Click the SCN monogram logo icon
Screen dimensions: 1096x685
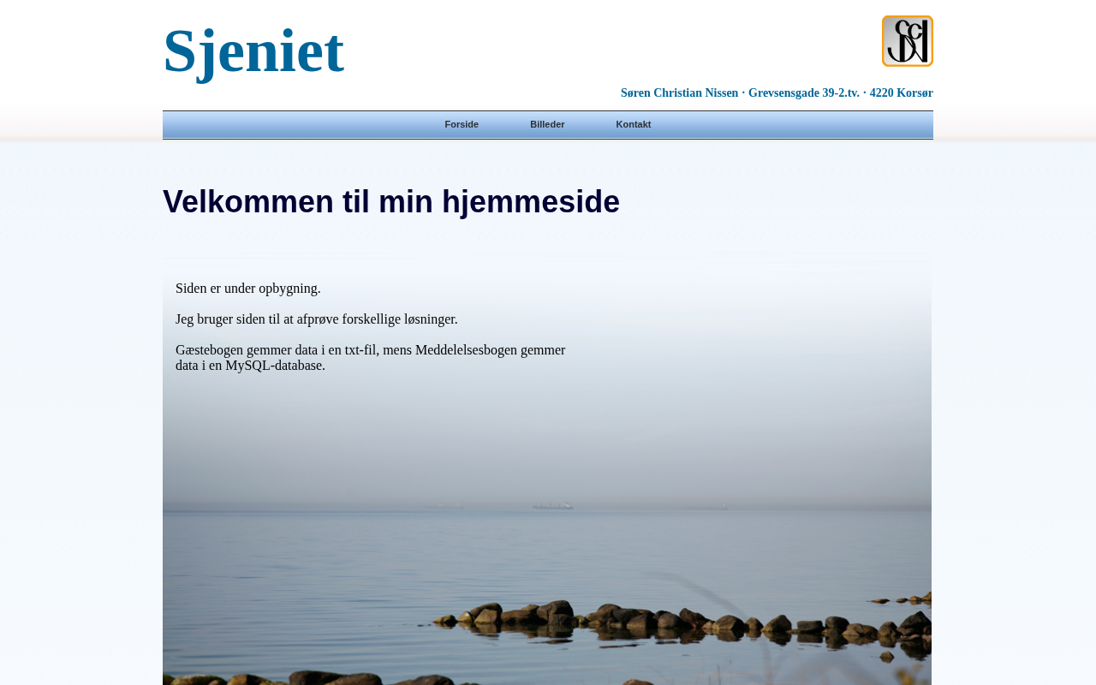[x=908, y=41]
